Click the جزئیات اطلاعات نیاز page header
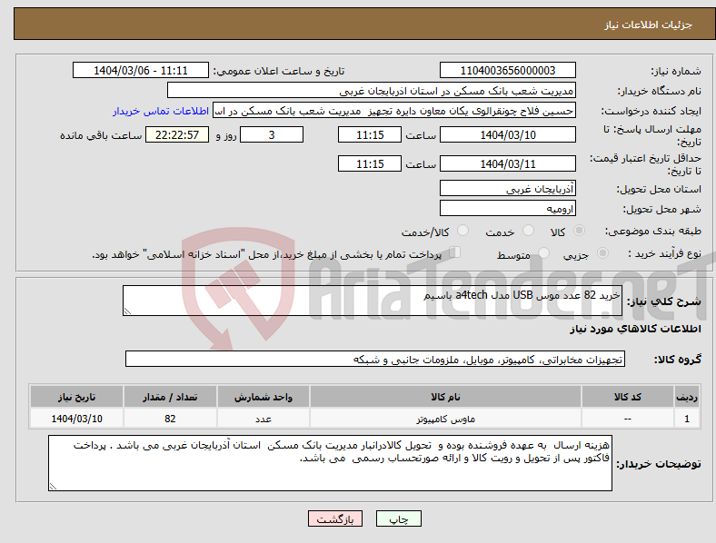716x543 pixels. click(x=649, y=25)
